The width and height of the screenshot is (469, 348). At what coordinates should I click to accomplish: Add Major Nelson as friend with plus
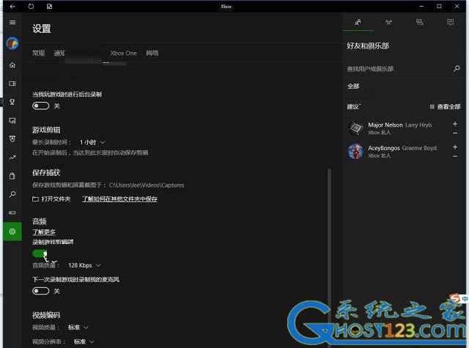point(455,124)
